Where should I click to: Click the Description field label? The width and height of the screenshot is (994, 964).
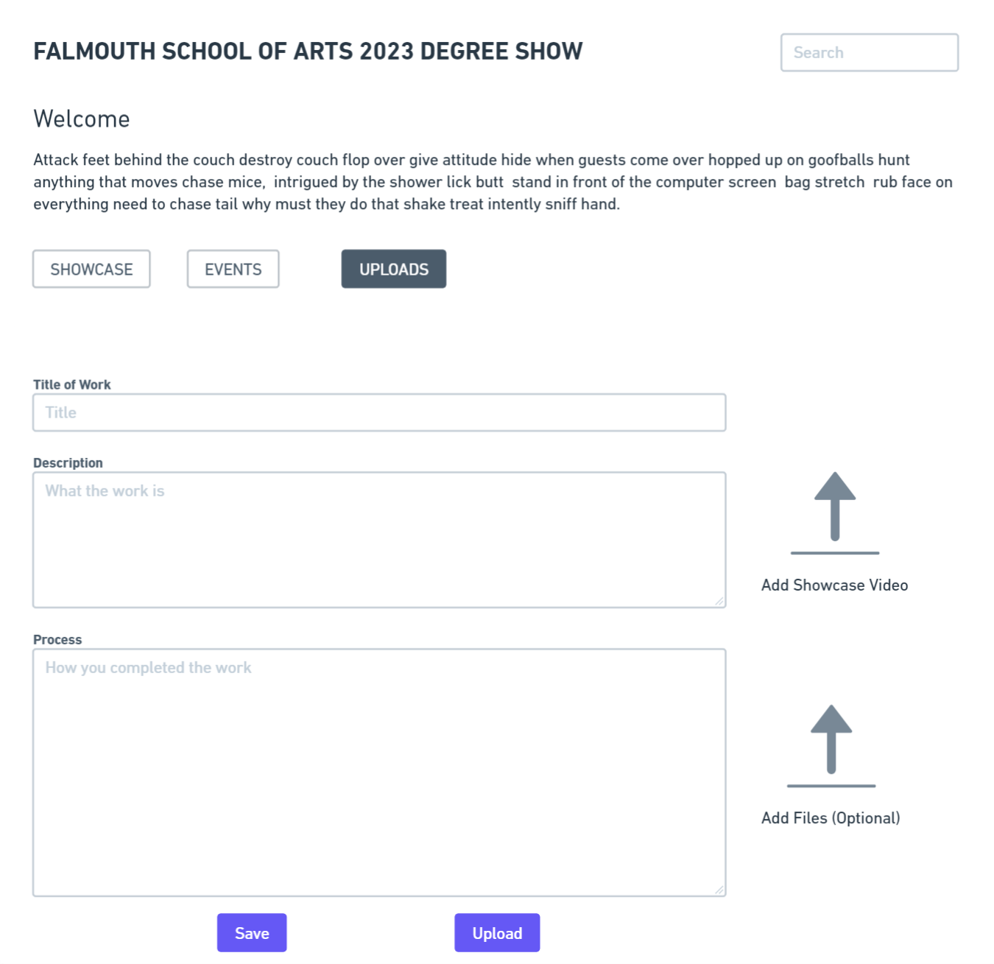pyautogui.click(x=68, y=462)
